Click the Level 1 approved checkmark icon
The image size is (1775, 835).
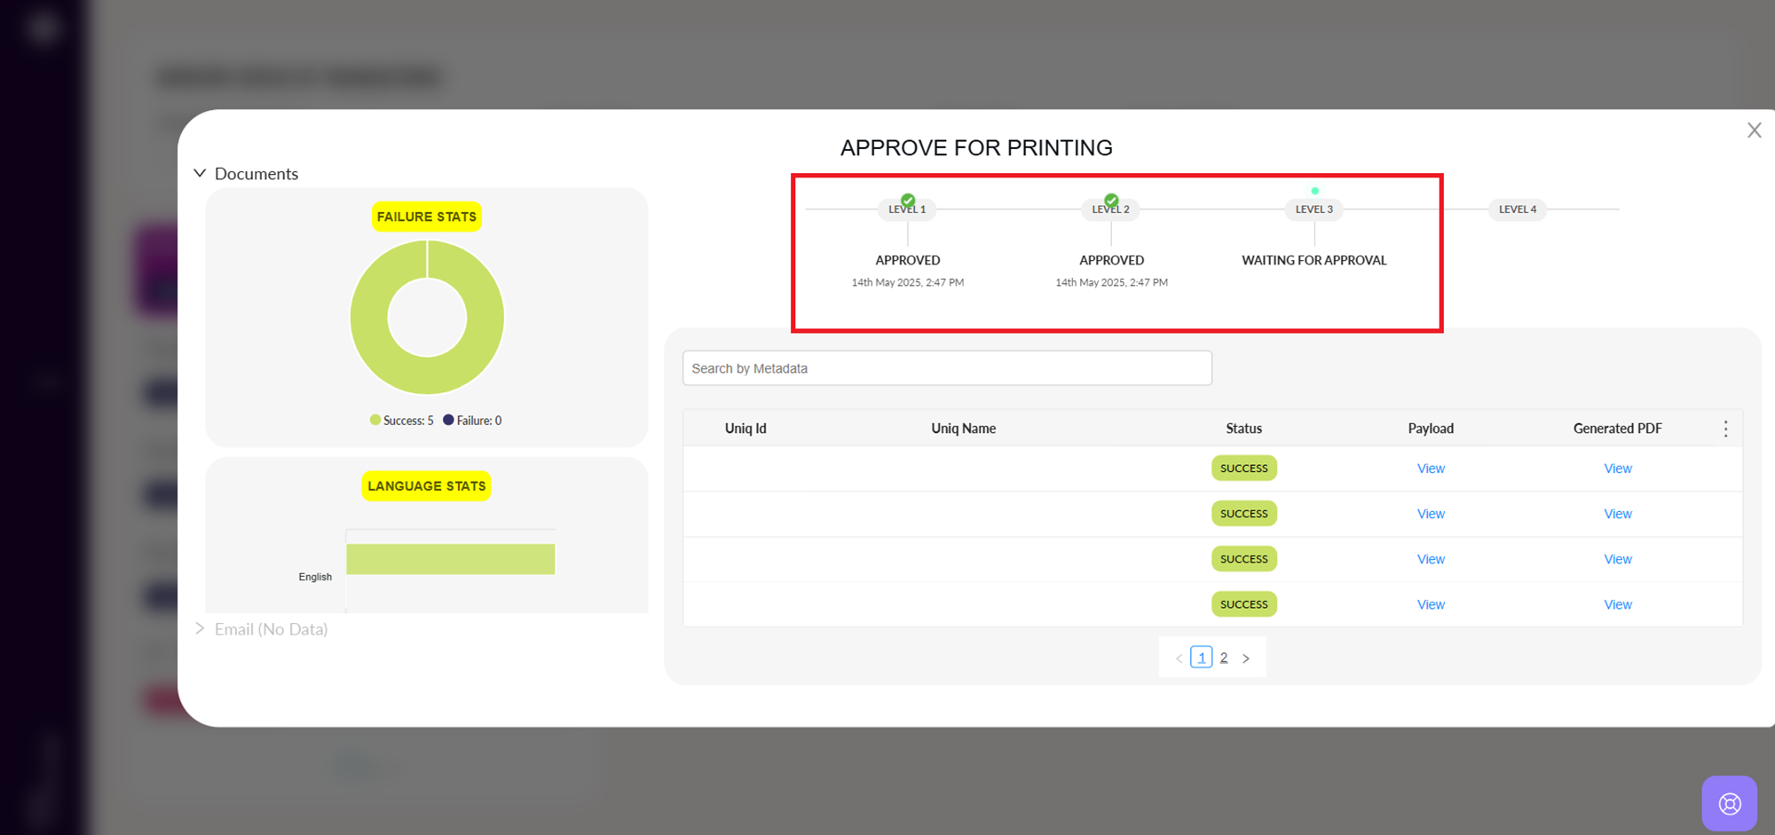pyautogui.click(x=908, y=200)
